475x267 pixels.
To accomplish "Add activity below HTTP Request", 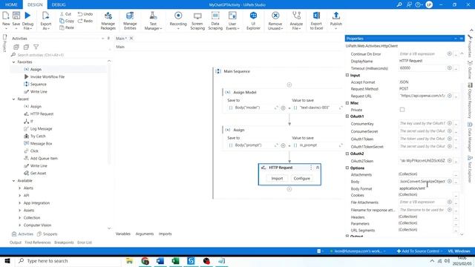I will [289, 189].
